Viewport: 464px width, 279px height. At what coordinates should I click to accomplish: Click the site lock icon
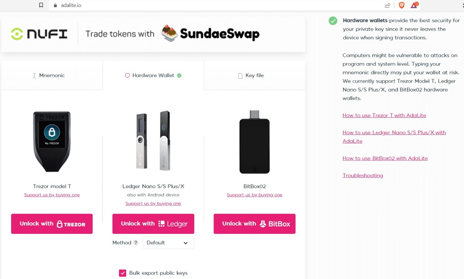[x=56, y=5]
